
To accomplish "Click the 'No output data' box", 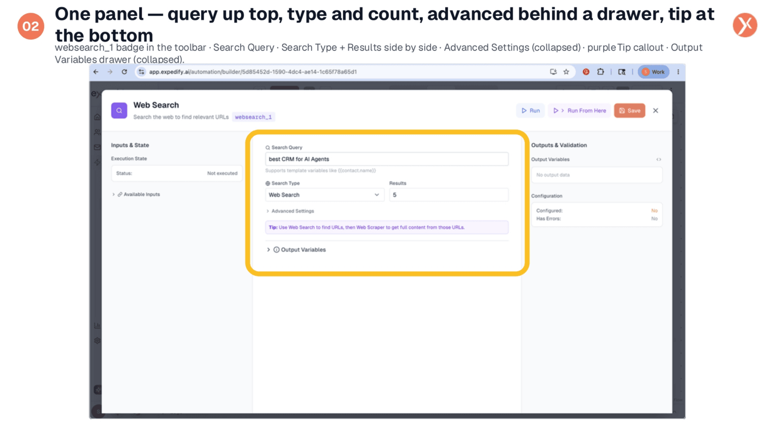I will coord(596,175).
